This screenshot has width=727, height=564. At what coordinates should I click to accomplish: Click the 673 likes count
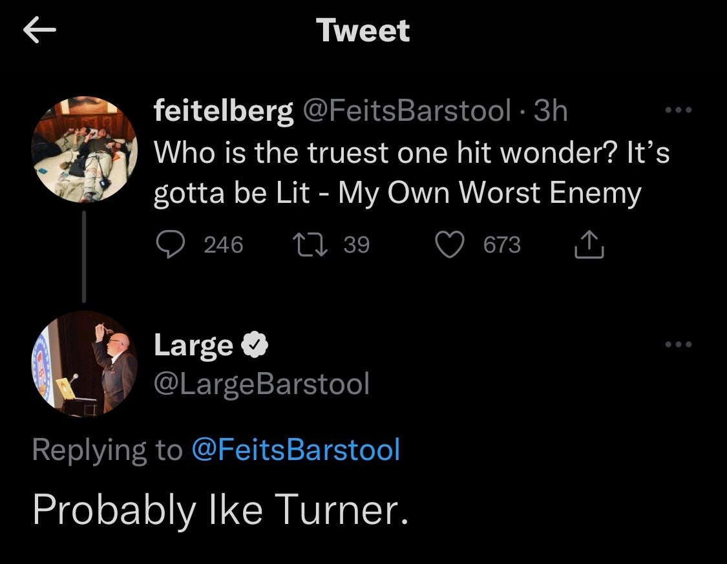501,244
